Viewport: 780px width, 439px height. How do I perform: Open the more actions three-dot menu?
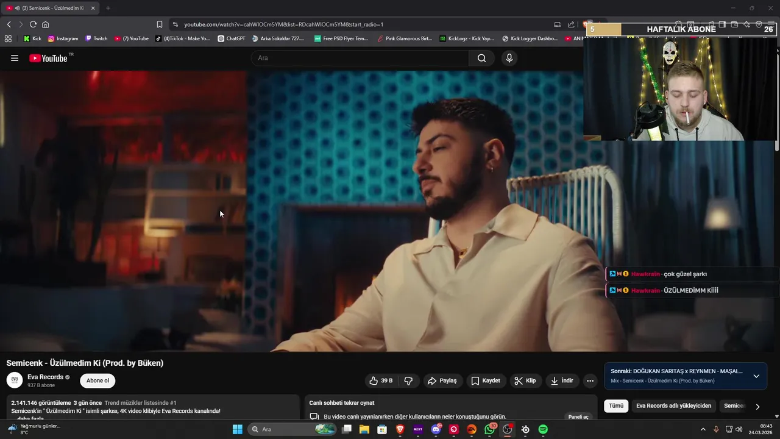point(590,380)
